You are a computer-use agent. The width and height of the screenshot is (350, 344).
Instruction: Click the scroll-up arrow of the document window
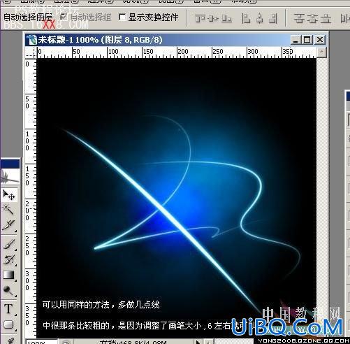click(322, 52)
